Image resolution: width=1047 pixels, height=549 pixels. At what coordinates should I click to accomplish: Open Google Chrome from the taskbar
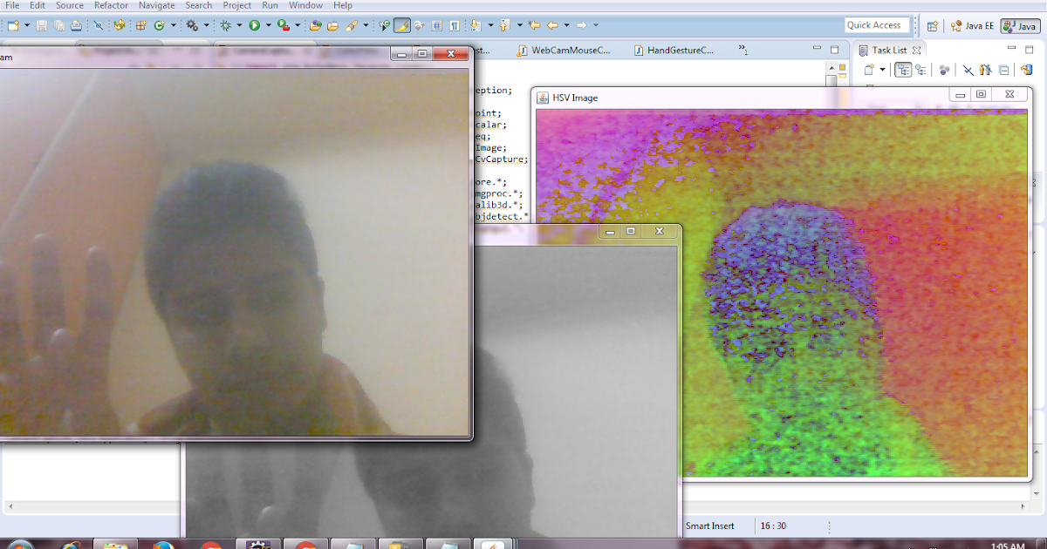pyautogui.click(x=209, y=544)
